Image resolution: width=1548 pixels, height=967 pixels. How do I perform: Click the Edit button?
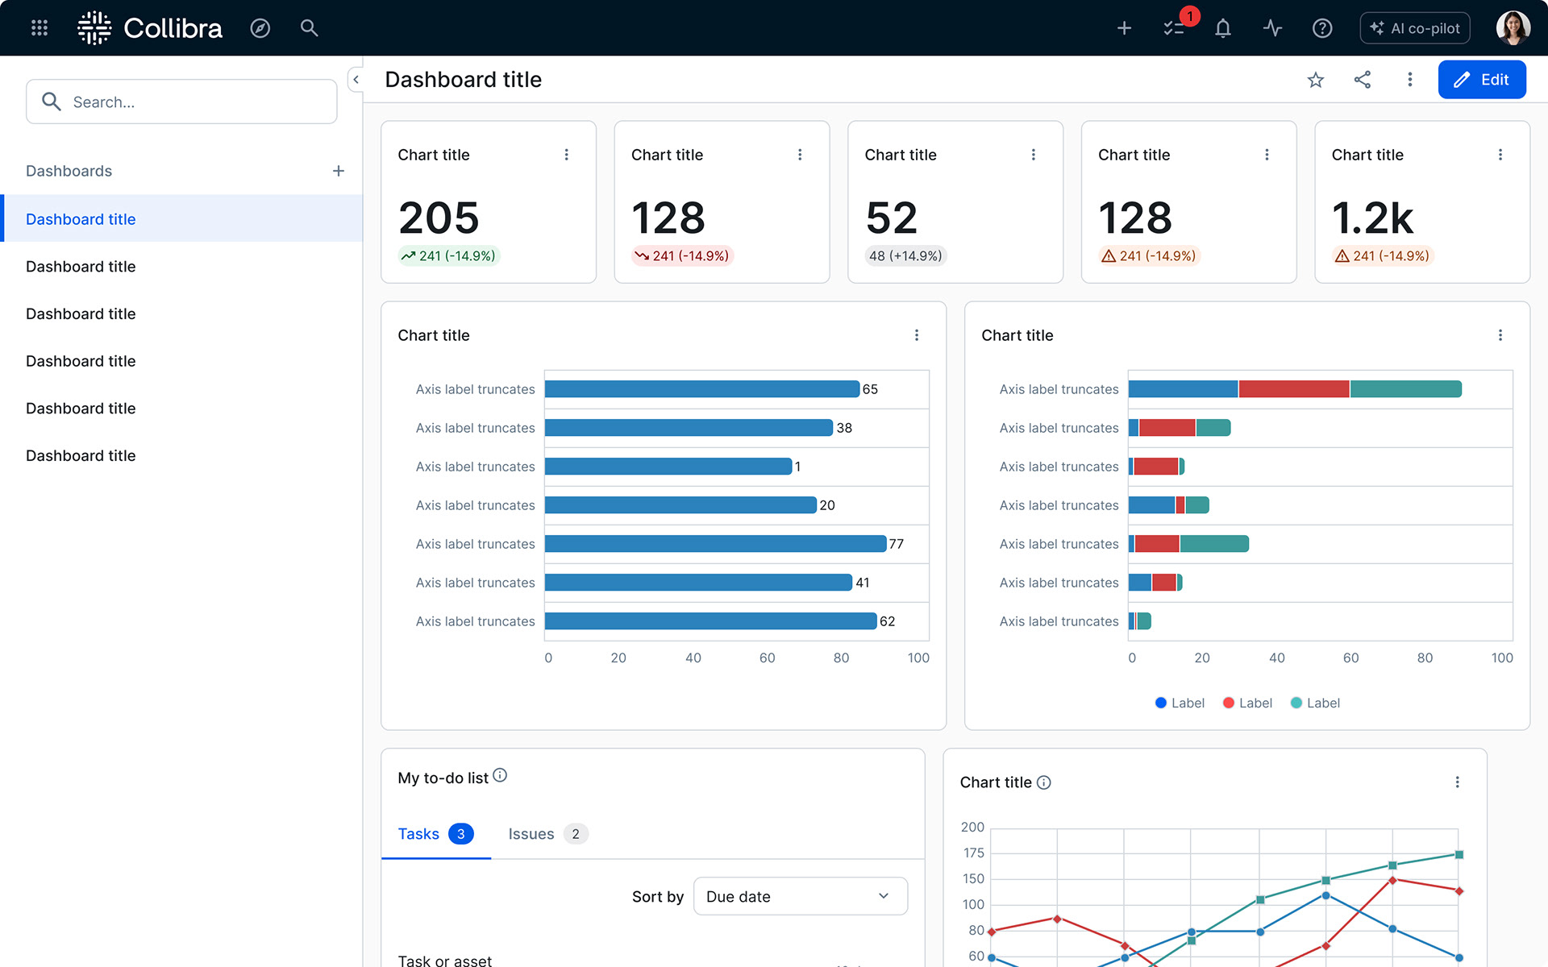[x=1481, y=80]
